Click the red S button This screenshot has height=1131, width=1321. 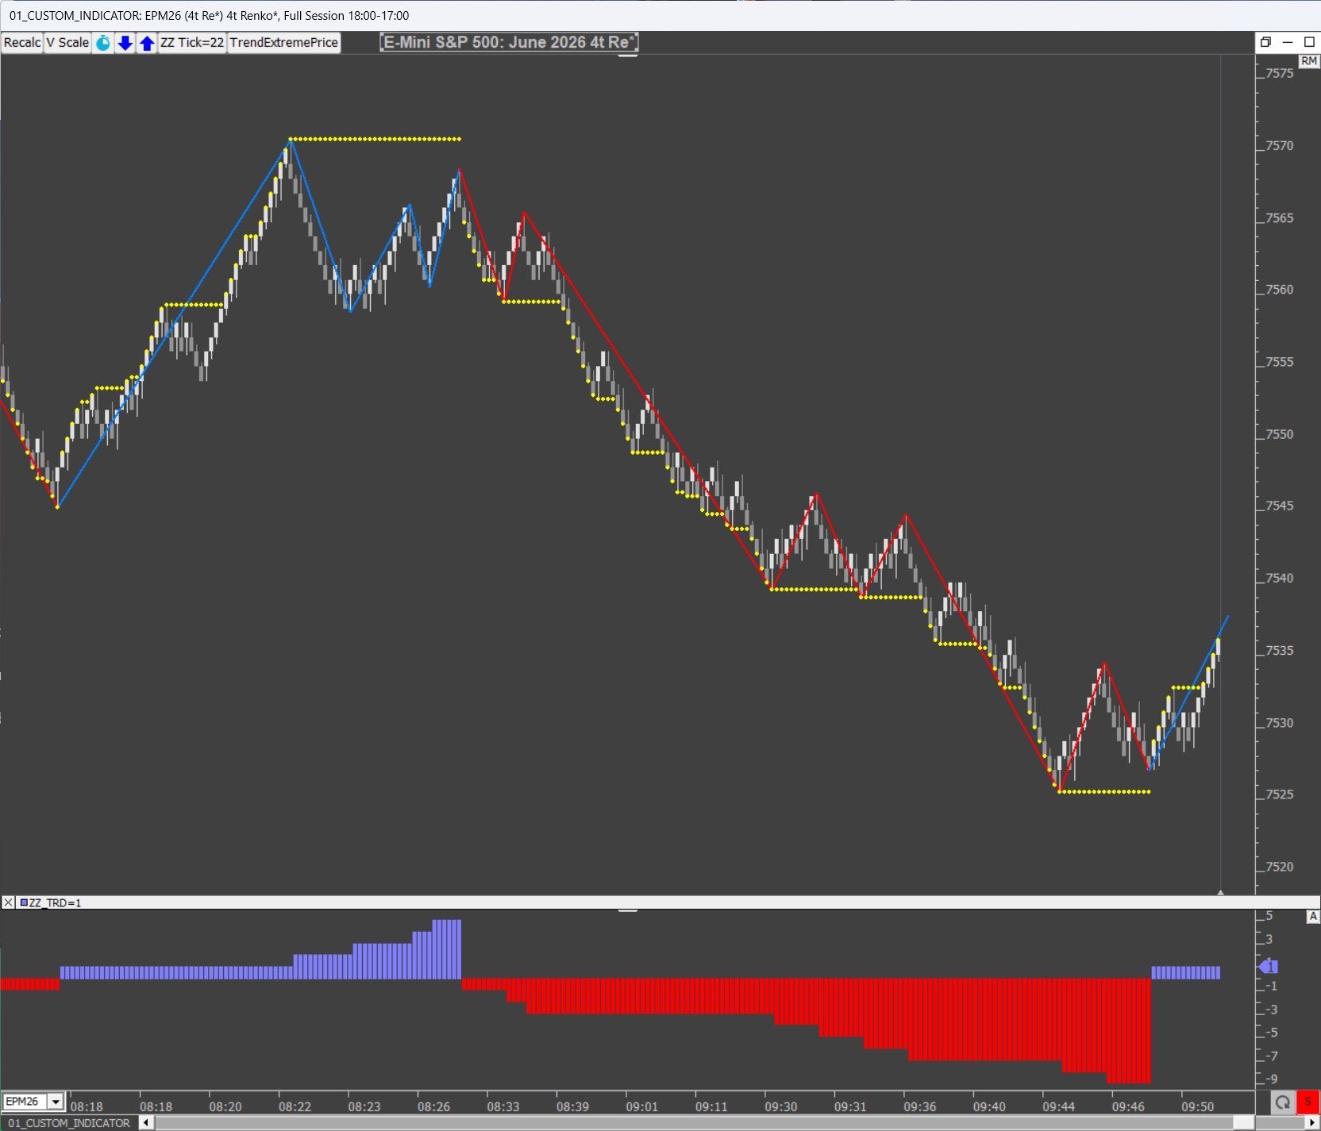1308,1102
